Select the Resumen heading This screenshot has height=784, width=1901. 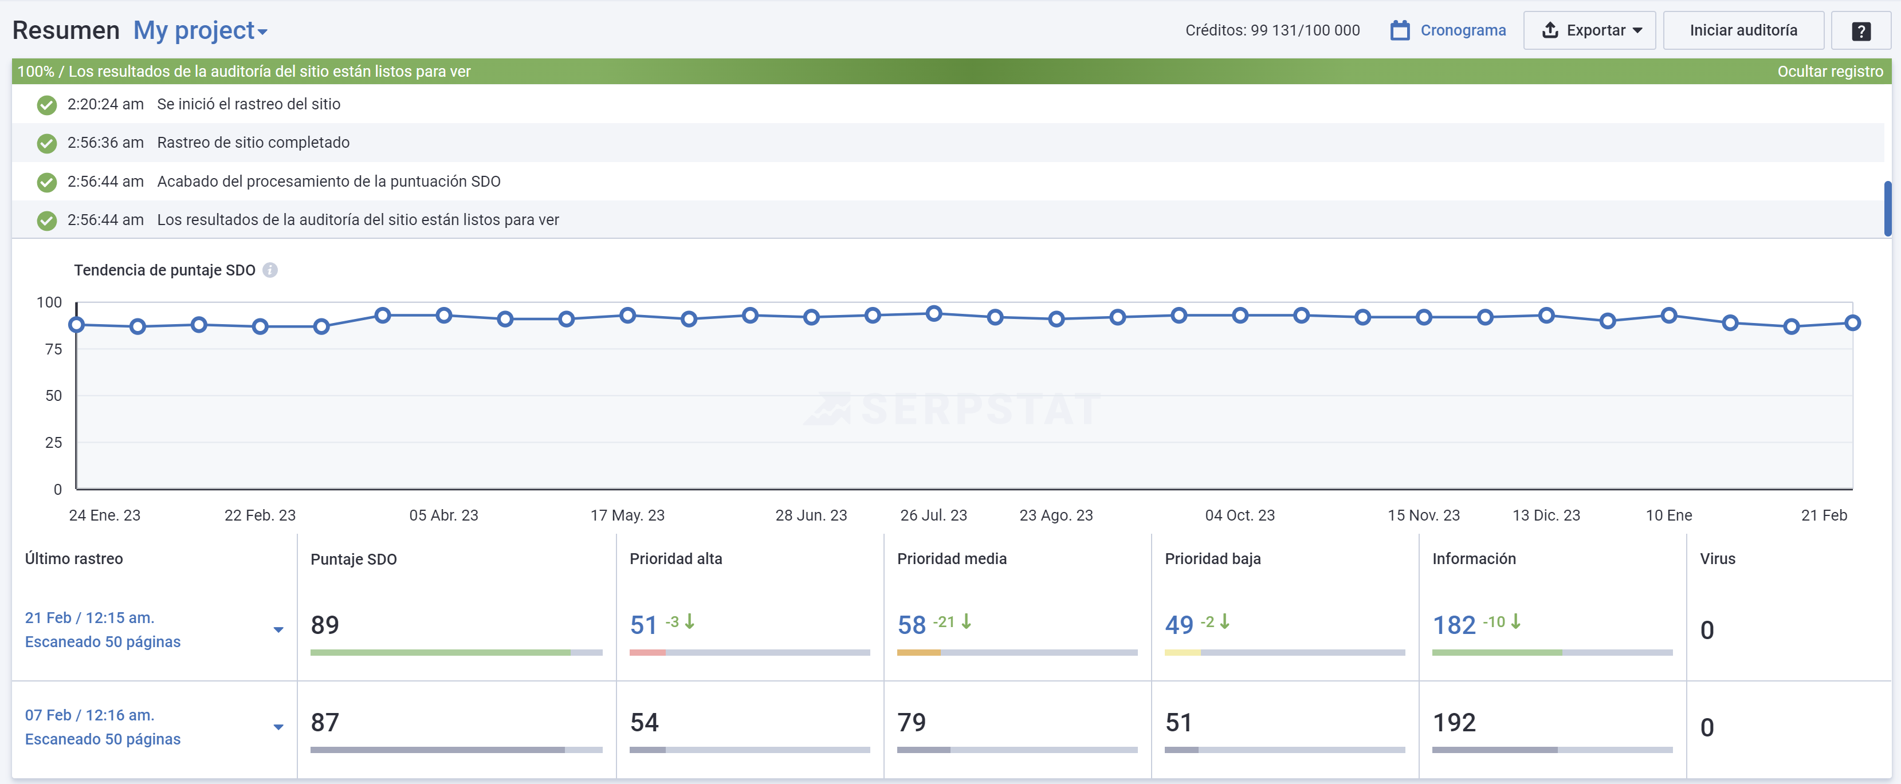[x=66, y=30]
